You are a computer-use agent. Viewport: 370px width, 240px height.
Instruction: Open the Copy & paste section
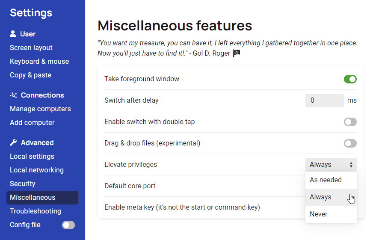tap(30, 75)
